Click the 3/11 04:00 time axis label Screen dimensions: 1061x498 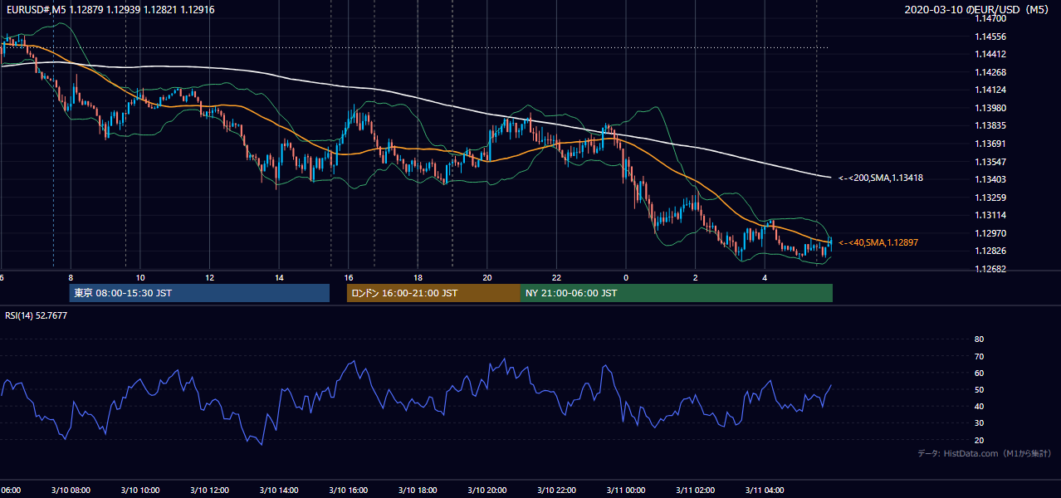point(765,490)
